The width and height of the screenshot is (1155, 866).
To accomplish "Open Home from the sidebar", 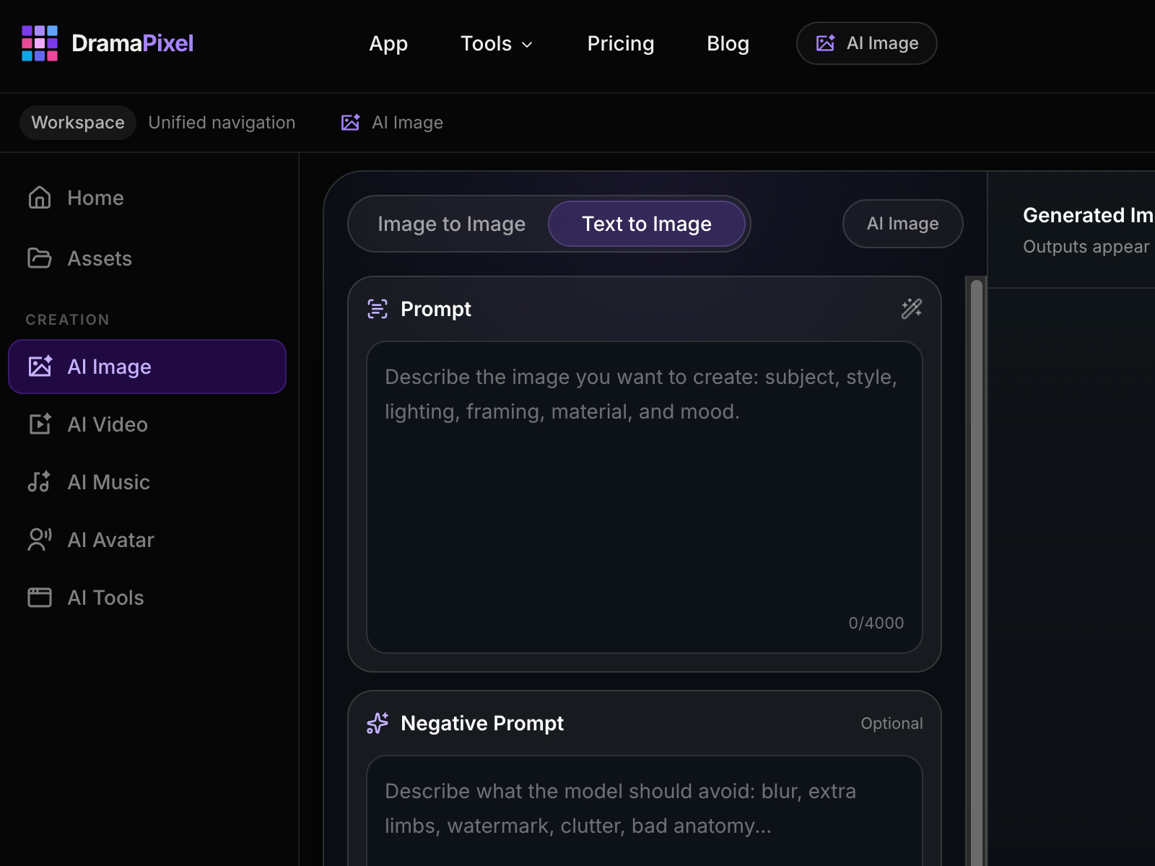I will click(95, 198).
